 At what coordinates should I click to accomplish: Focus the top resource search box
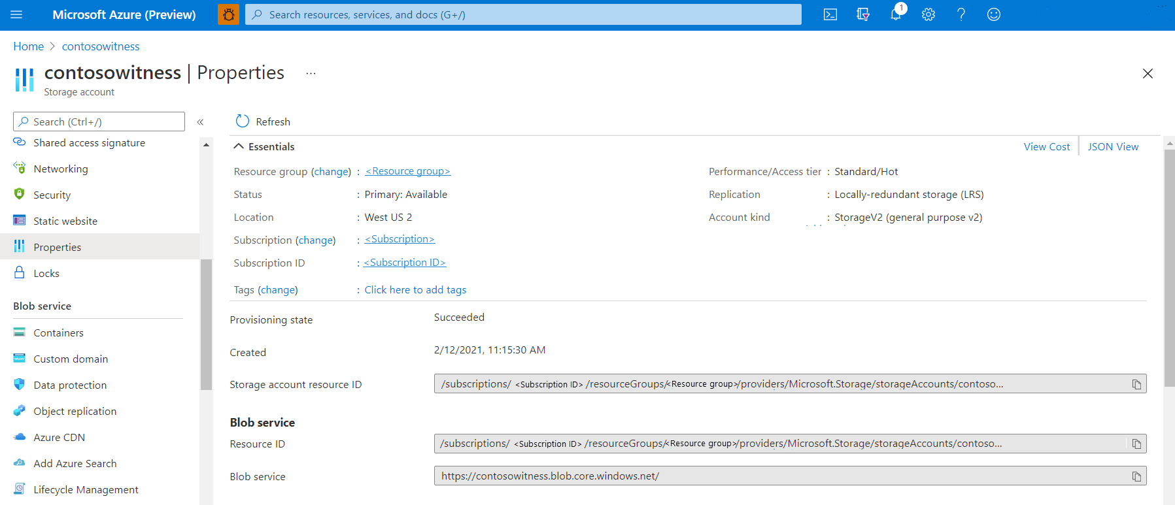click(x=523, y=14)
